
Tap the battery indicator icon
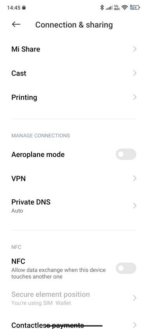click(135, 7)
